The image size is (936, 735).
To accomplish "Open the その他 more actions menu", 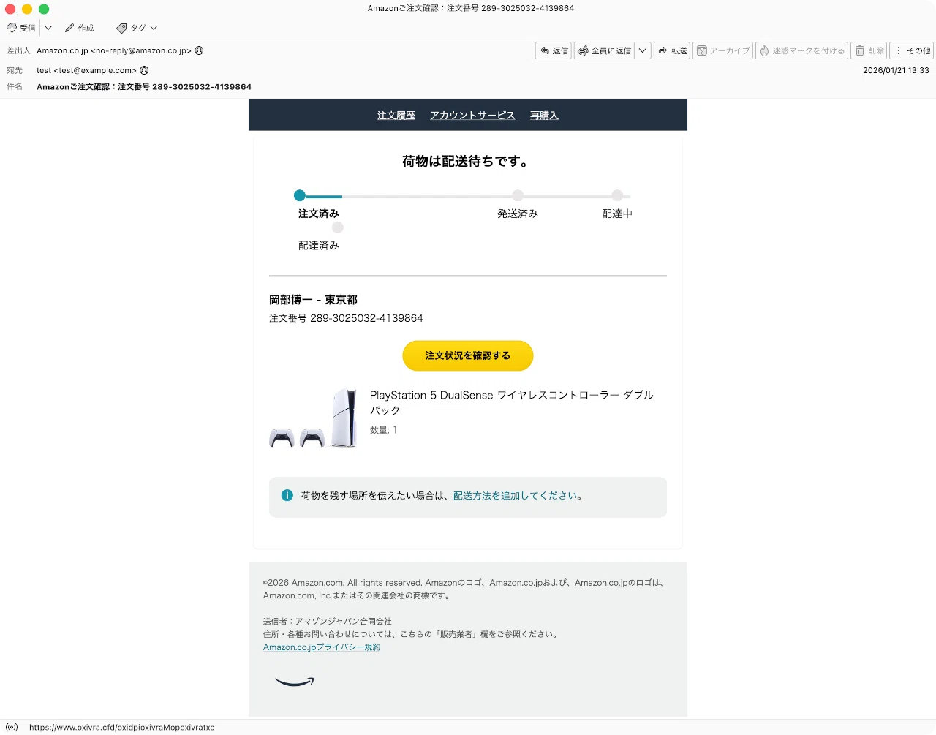I will point(913,50).
